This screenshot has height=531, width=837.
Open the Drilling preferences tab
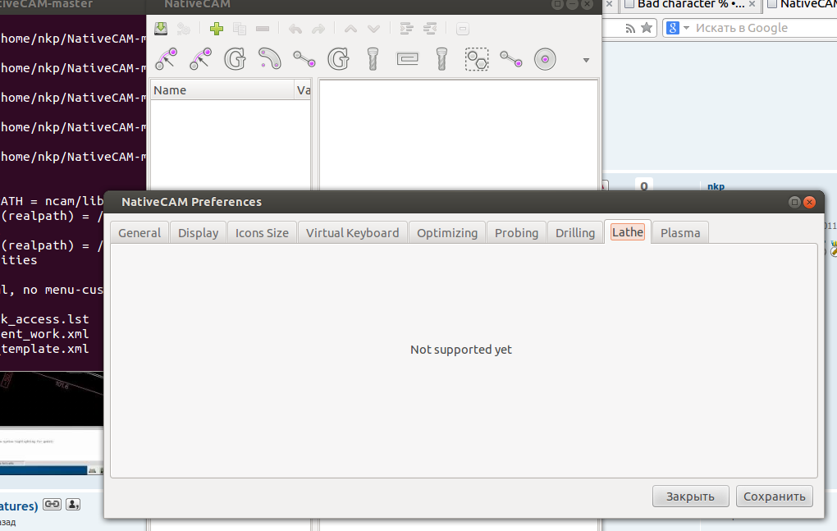575,233
